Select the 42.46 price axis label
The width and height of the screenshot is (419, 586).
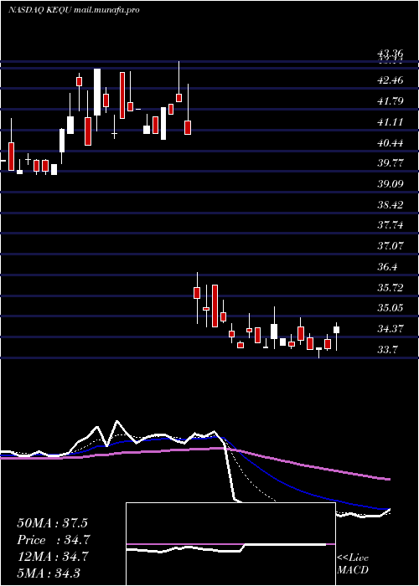391,80
